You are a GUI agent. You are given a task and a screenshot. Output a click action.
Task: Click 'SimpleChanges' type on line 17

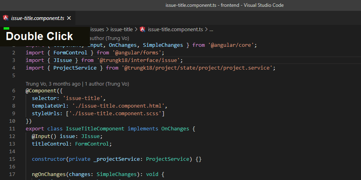click(x=117, y=174)
